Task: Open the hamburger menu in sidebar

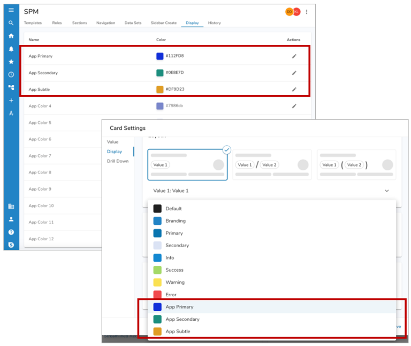Action: tap(11, 10)
